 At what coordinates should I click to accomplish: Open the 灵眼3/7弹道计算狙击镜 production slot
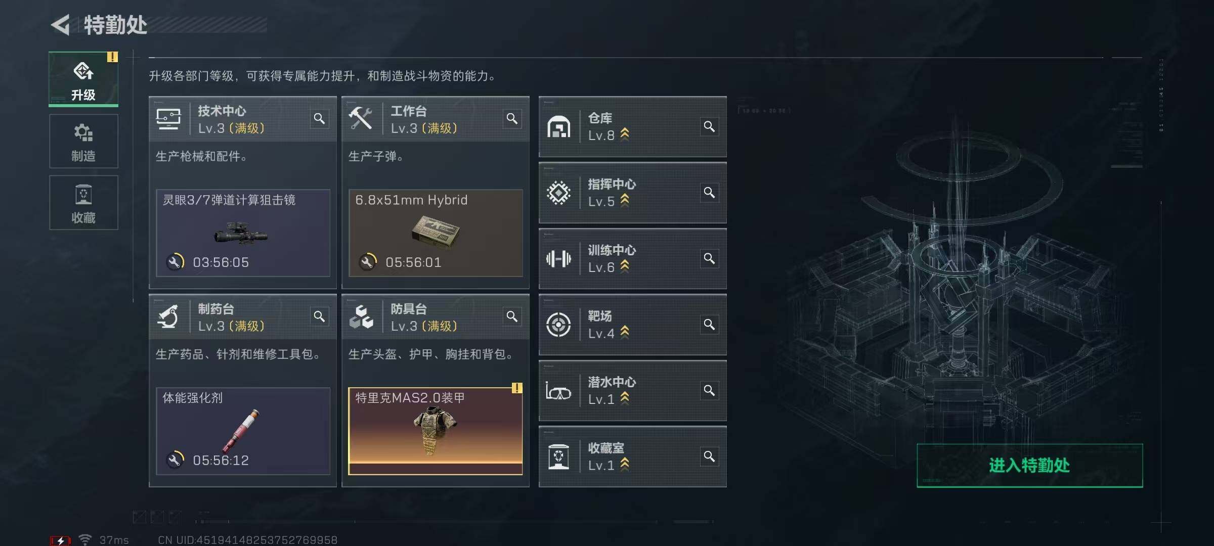tap(243, 233)
